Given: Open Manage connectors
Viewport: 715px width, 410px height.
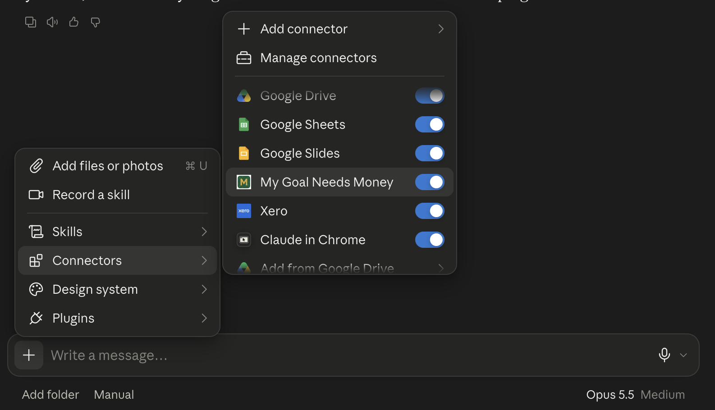Looking at the screenshot, I should (x=339, y=58).
